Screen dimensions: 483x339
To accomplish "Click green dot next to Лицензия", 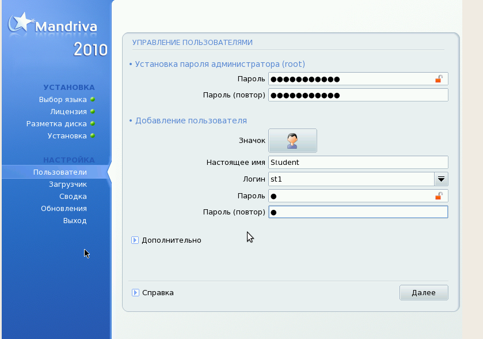I will (x=93, y=111).
